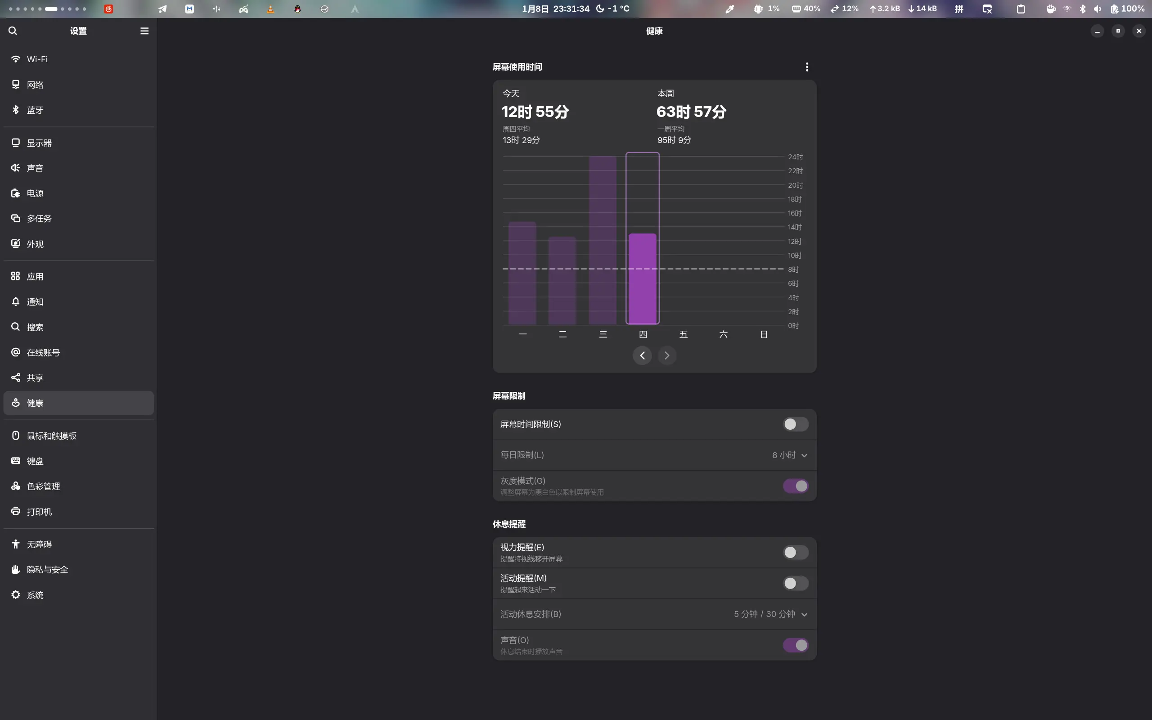The image size is (1152, 720).
Task: Click the search icon in settings sidebar
Action: [13, 31]
